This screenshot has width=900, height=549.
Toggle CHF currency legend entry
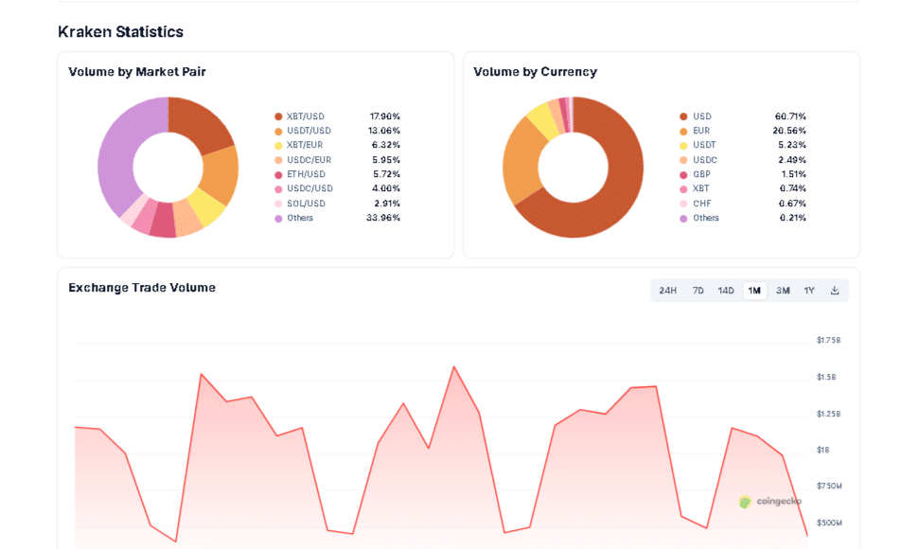[x=700, y=204]
